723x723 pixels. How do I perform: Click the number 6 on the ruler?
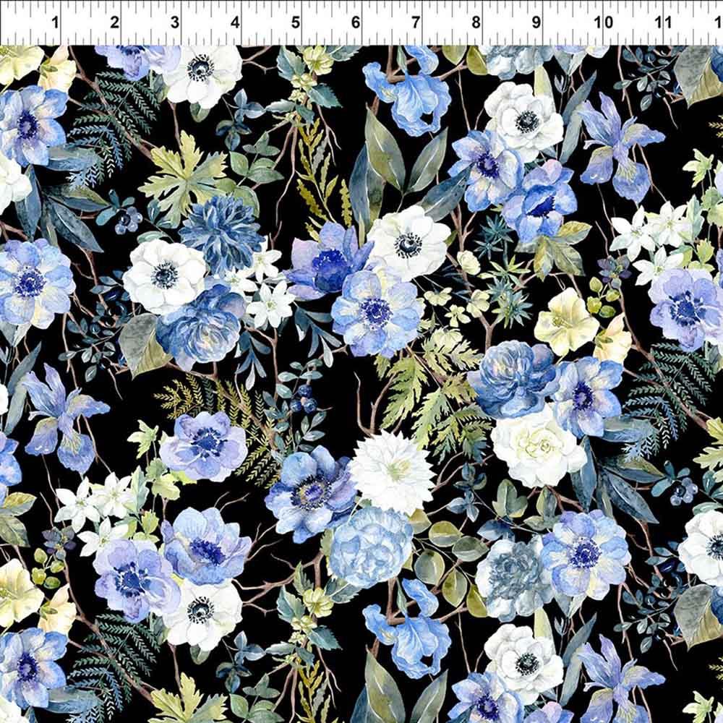click(x=356, y=23)
